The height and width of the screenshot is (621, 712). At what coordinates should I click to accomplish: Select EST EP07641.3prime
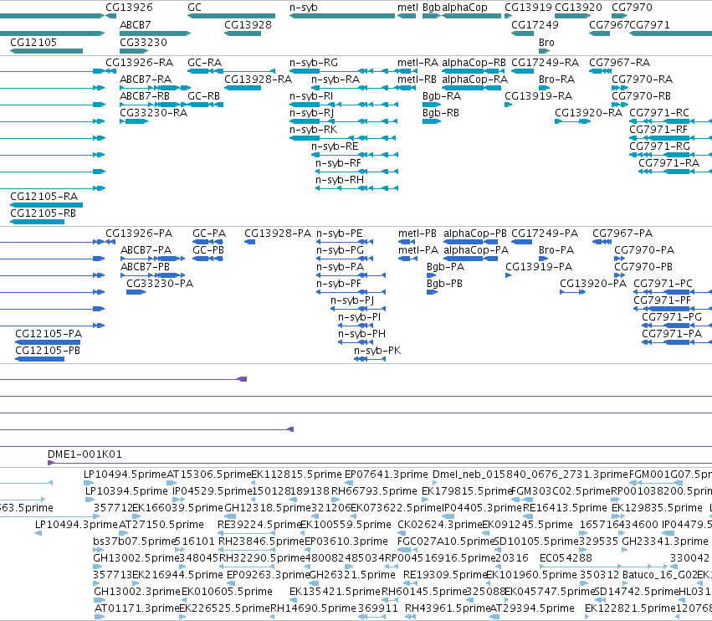[347, 482]
